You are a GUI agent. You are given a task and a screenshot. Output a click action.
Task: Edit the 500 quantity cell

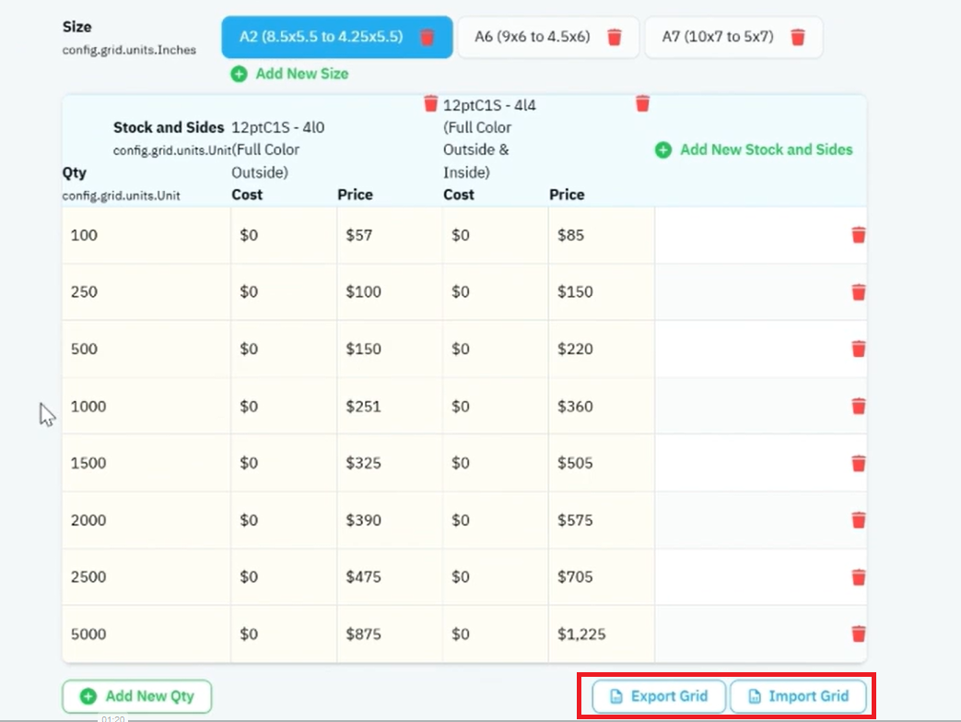tap(146, 349)
